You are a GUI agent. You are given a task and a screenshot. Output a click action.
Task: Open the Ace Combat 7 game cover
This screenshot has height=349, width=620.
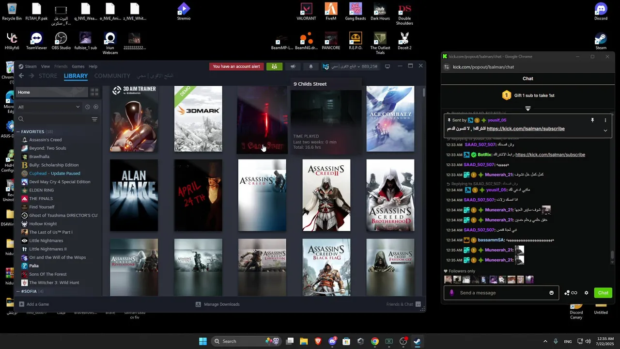390,119
